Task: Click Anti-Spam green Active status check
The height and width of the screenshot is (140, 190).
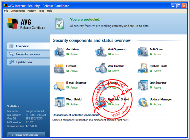Action: click(151, 54)
